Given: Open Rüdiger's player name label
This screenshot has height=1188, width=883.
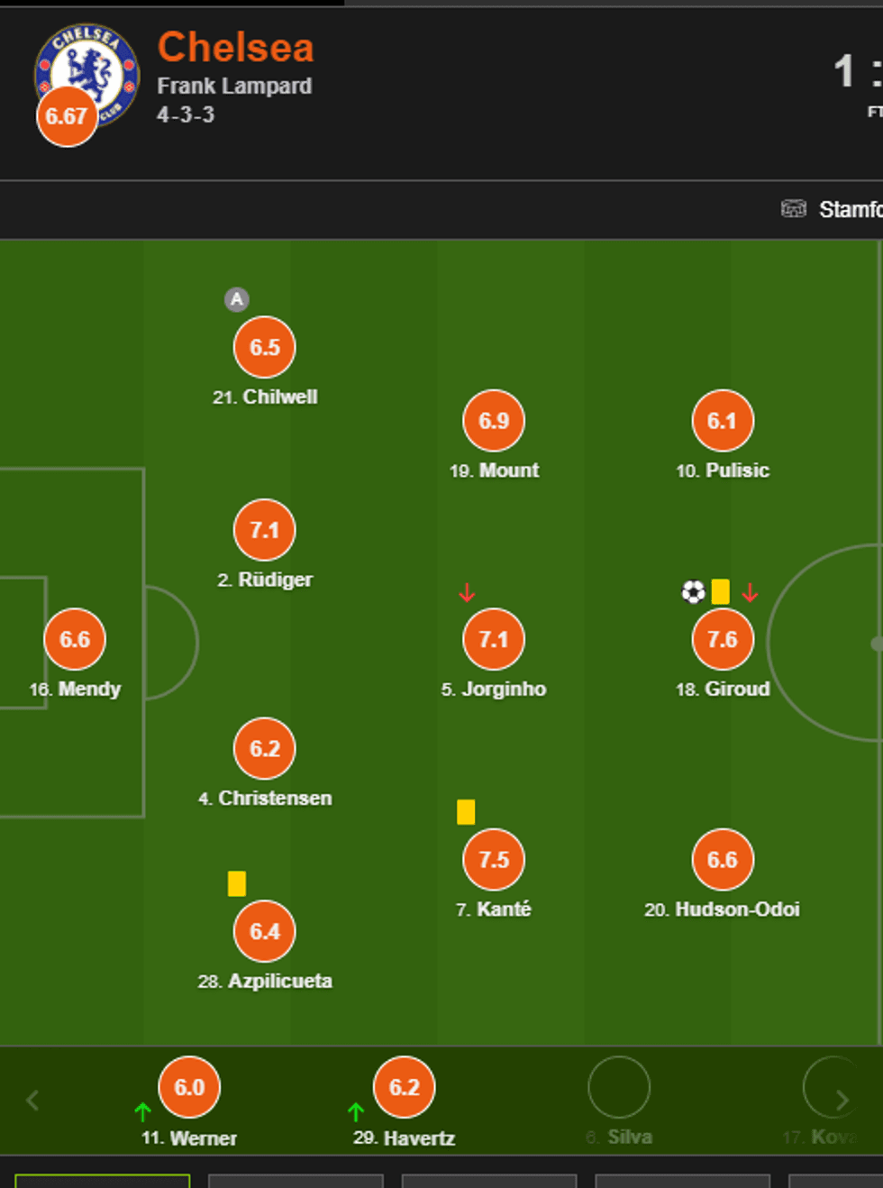Looking at the screenshot, I should pos(275,580).
